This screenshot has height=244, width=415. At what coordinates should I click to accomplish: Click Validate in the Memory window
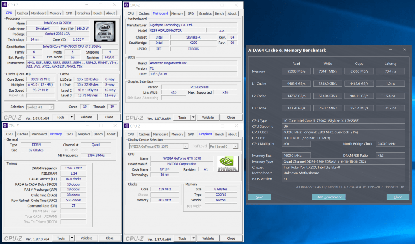point(86,238)
